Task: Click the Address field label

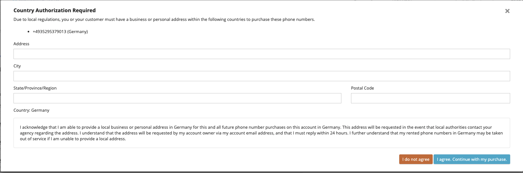Action: (x=21, y=44)
